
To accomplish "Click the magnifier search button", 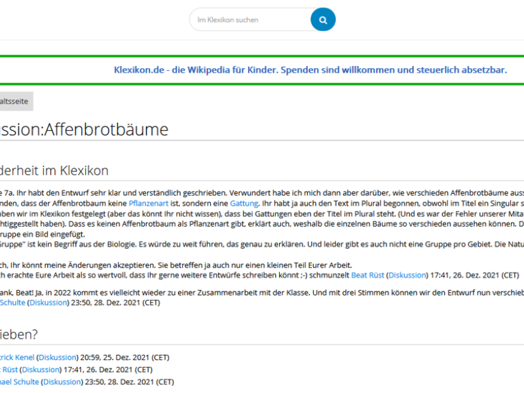I will (x=323, y=20).
